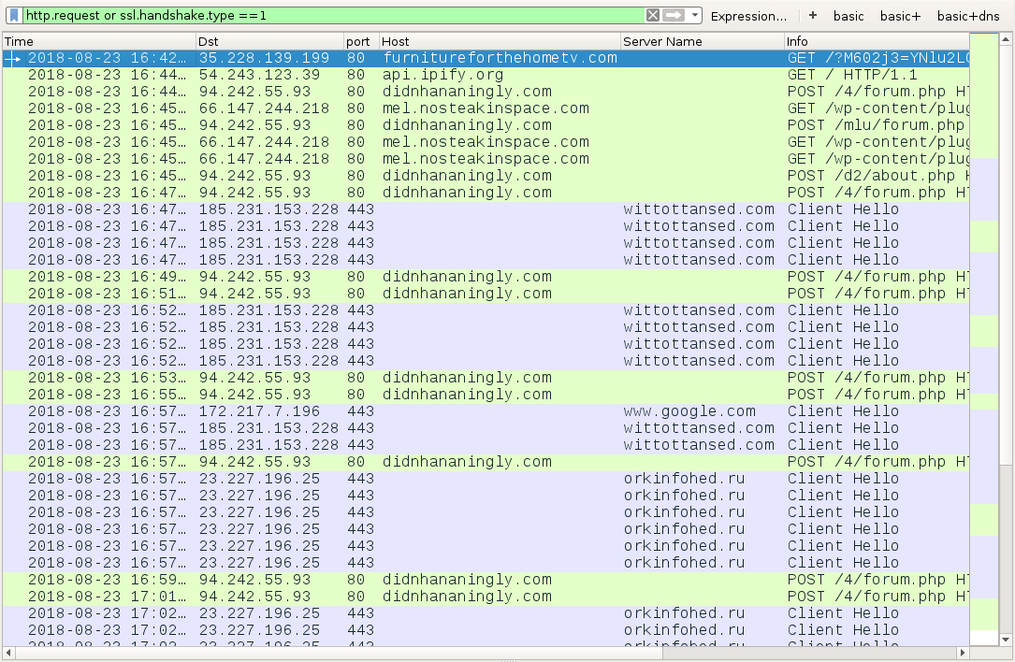Sort packets by the Time column header
Viewport: 1015px width, 662px height.
click(x=98, y=41)
